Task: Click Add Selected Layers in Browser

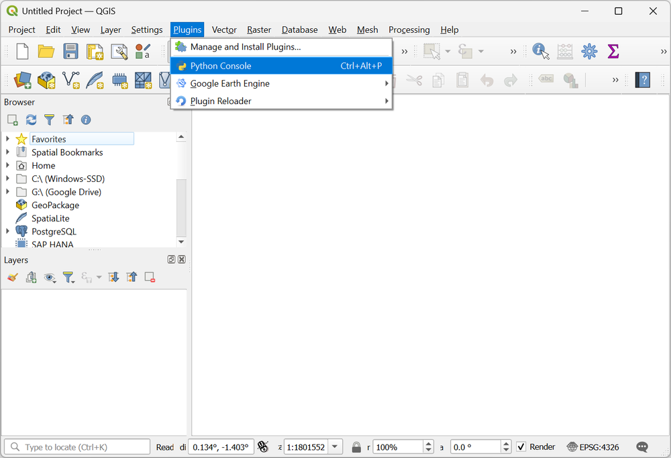Action: tap(12, 120)
